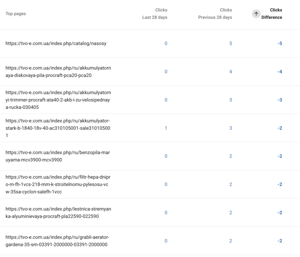Screen dimensions: 300x257
Task: Open the lestnica-stremyanka-alyuminievaya-procraft page link
Action: (58, 213)
